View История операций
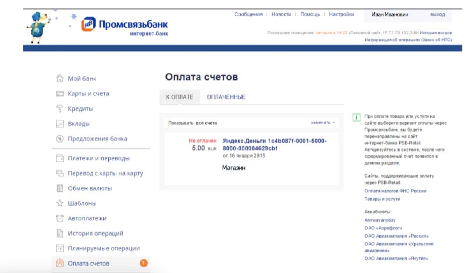This screenshot has height=273, width=476. click(x=96, y=233)
